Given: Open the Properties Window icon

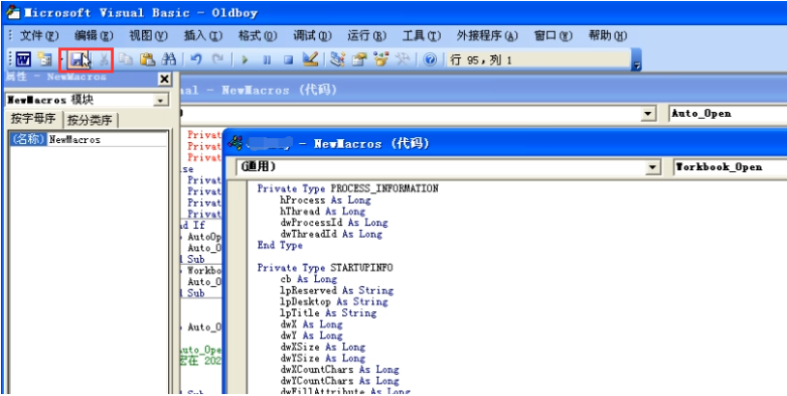Looking at the screenshot, I should [359, 60].
